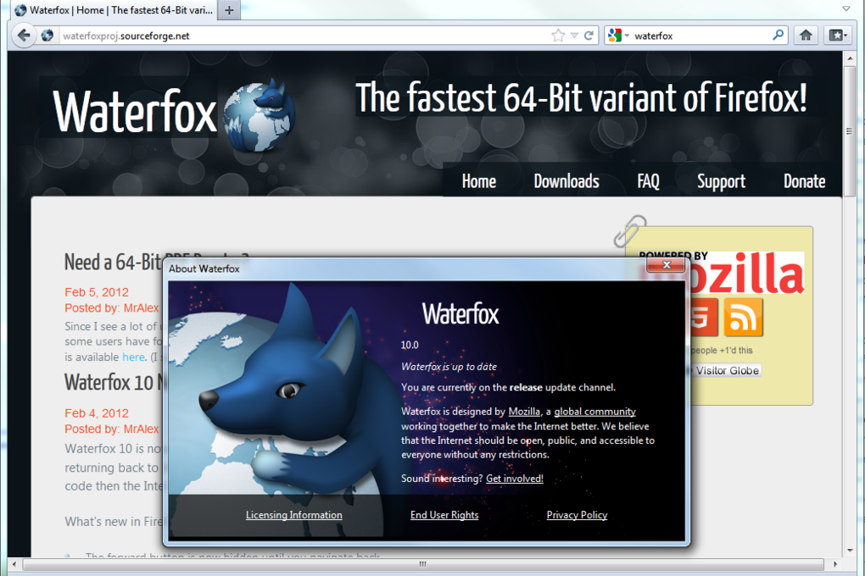Close the About Waterfox dialog
The image size is (865, 576).
pyautogui.click(x=666, y=264)
